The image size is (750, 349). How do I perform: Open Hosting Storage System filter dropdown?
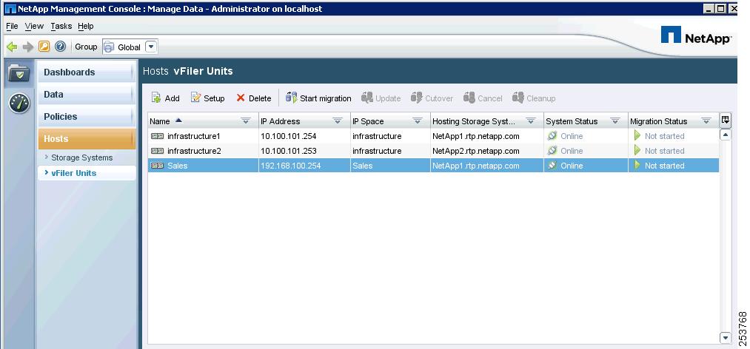pyautogui.click(x=530, y=121)
